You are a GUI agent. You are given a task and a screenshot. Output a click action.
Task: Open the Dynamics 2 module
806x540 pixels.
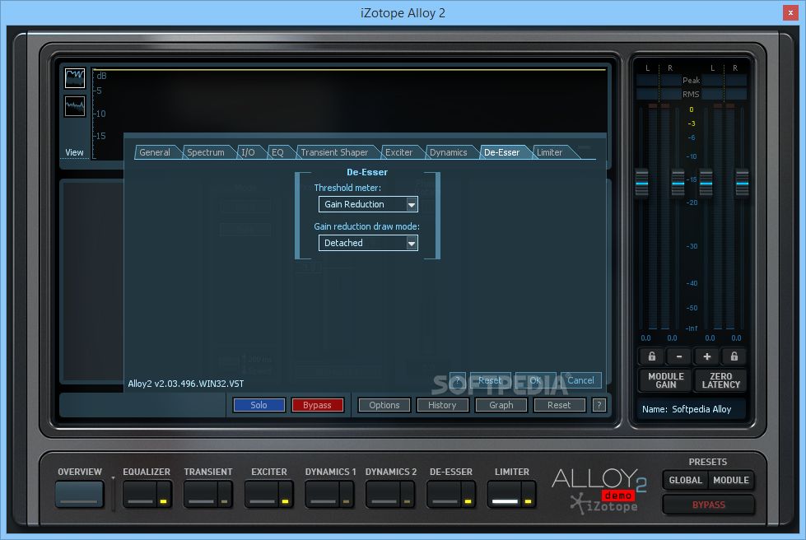click(383, 494)
